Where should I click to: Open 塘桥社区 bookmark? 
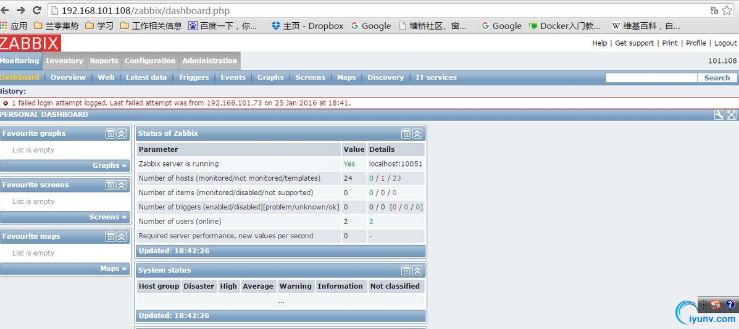click(433, 26)
